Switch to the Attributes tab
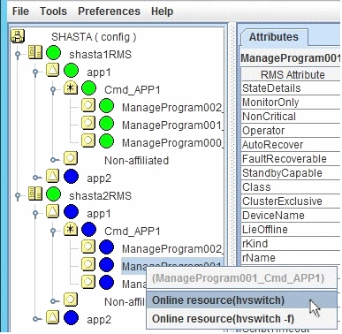Viewport: 342px width, 334px height. coord(274,37)
